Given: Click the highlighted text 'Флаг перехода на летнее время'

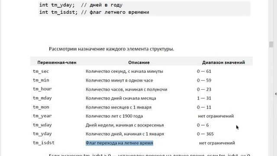Looking at the screenshot, I should pos(119,143).
